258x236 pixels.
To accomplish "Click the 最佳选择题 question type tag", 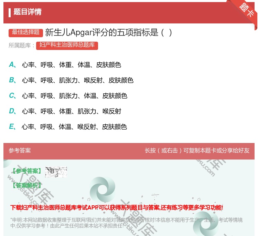I will [x=26, y=32].
